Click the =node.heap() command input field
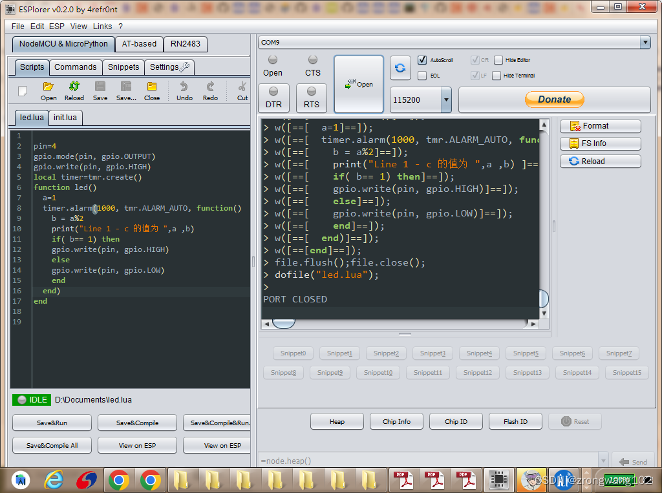Screen dimensions: 662x493 point(428,461)
